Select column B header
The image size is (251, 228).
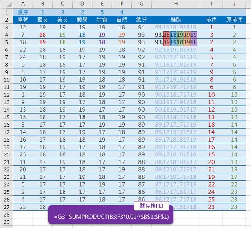click(43, 4)
